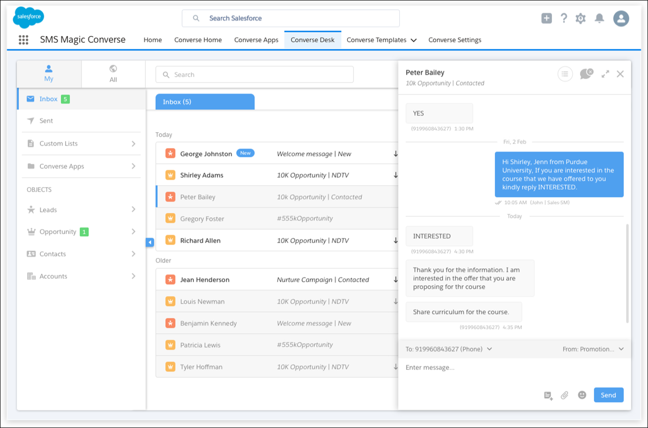Open the Inbox folder in the sidebar
This screenshot has height=428, width=648.
pyautogui.click(x=82, y=99)
